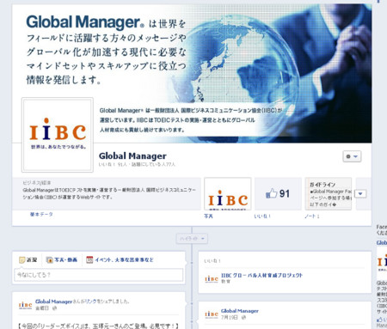This screenshot has height=329, width=387.
Task: Open the ガイドライン notes box
Action: pyautogui.click(x=329, y=194)
